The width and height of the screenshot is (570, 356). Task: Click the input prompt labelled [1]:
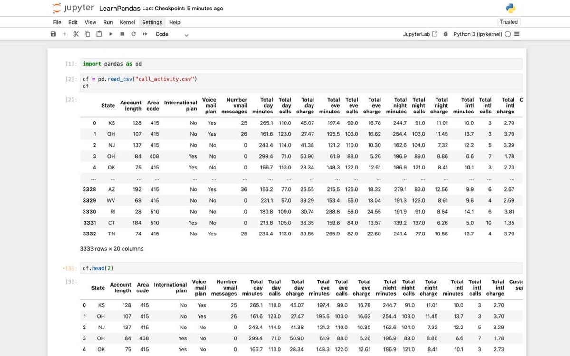(x=71, y=64)
